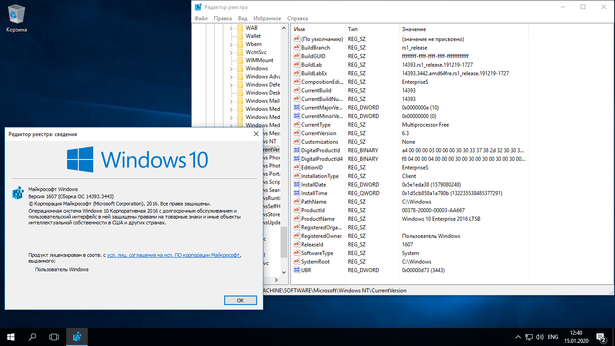Expand the Windows Defe... tree node
Screen dimensions: 615x346
(x=231, y=85)
